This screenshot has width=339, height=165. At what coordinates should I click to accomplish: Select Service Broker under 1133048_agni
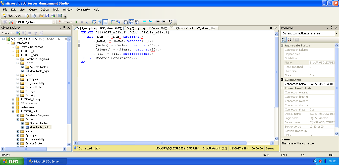pos(34,87)
